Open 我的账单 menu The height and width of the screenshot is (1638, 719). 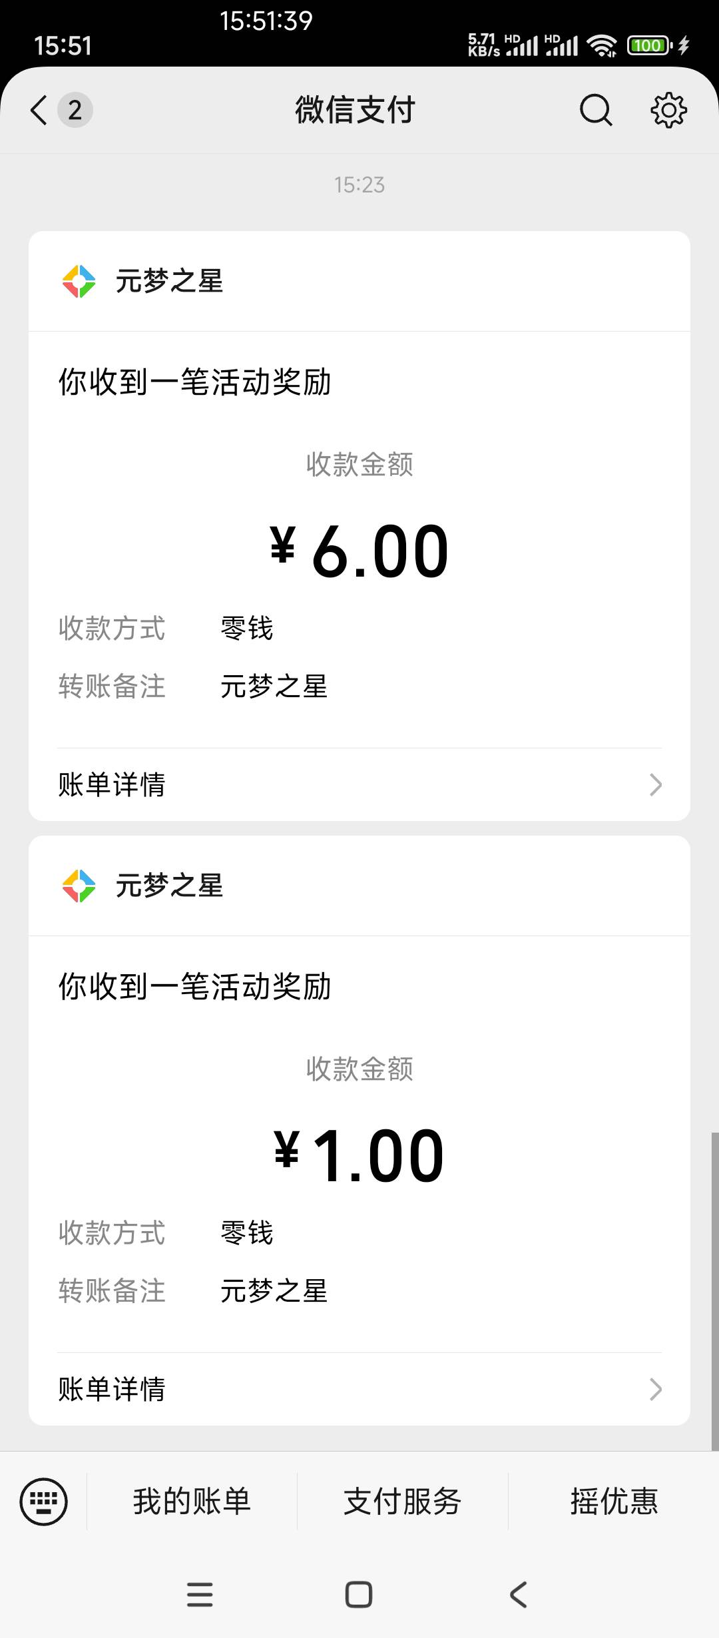(192, 1501)
